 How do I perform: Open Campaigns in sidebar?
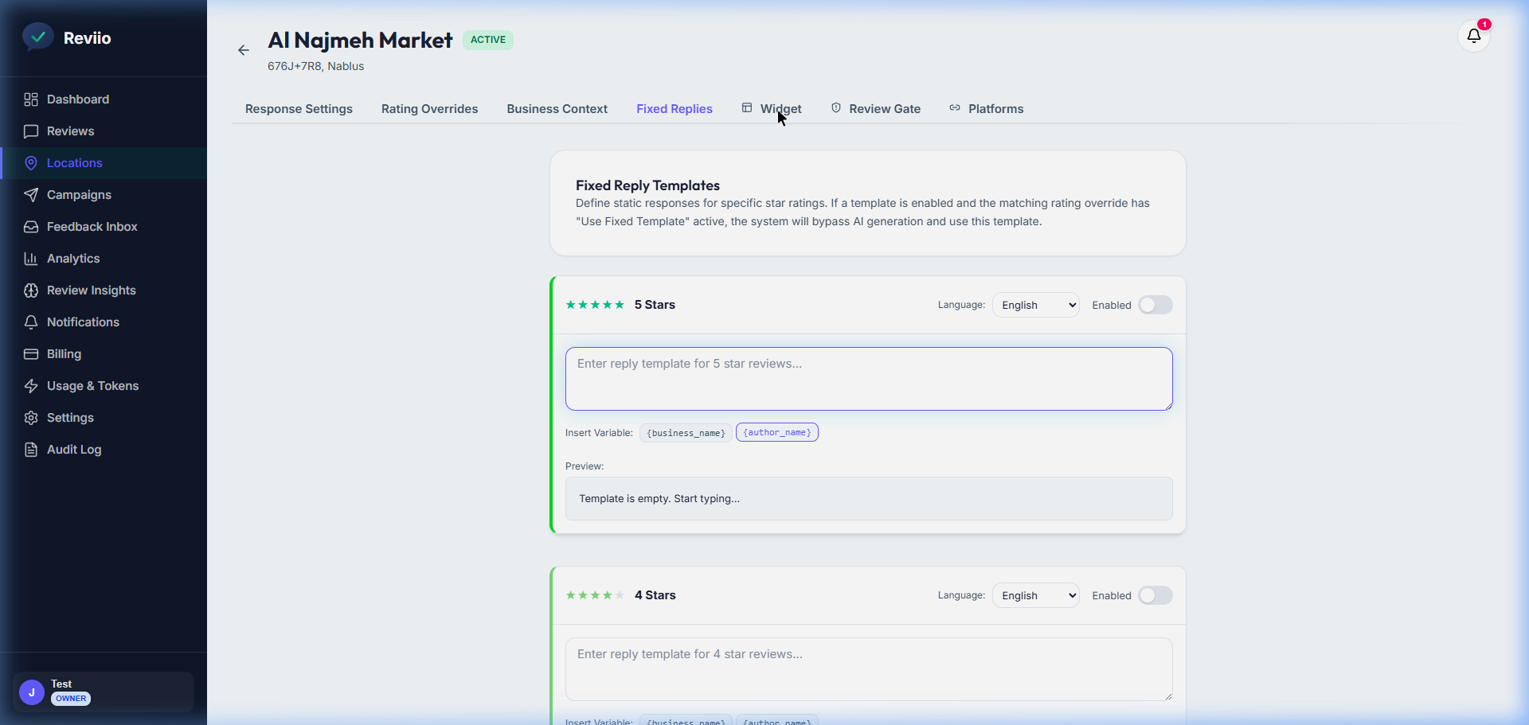[104, 195]
